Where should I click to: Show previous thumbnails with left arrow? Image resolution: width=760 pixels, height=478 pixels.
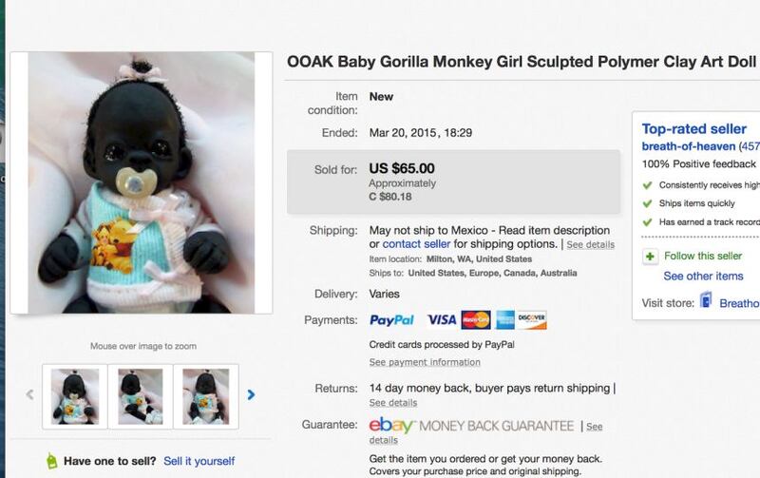(30, 394)
